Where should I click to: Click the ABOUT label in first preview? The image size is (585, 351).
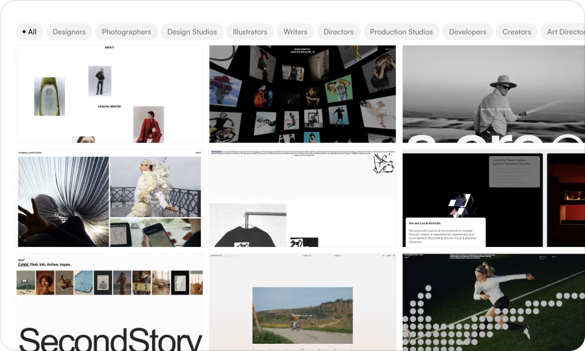click(109, 47)
